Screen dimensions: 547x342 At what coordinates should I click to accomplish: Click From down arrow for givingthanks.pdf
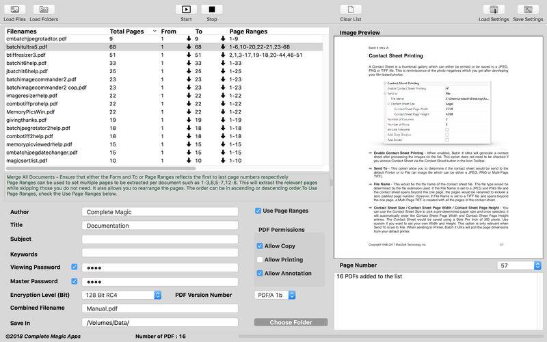point(189,120)
